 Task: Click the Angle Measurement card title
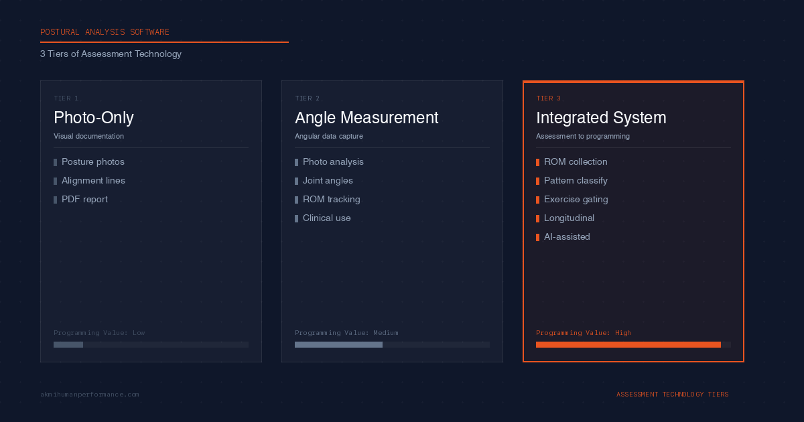[366, 118]
